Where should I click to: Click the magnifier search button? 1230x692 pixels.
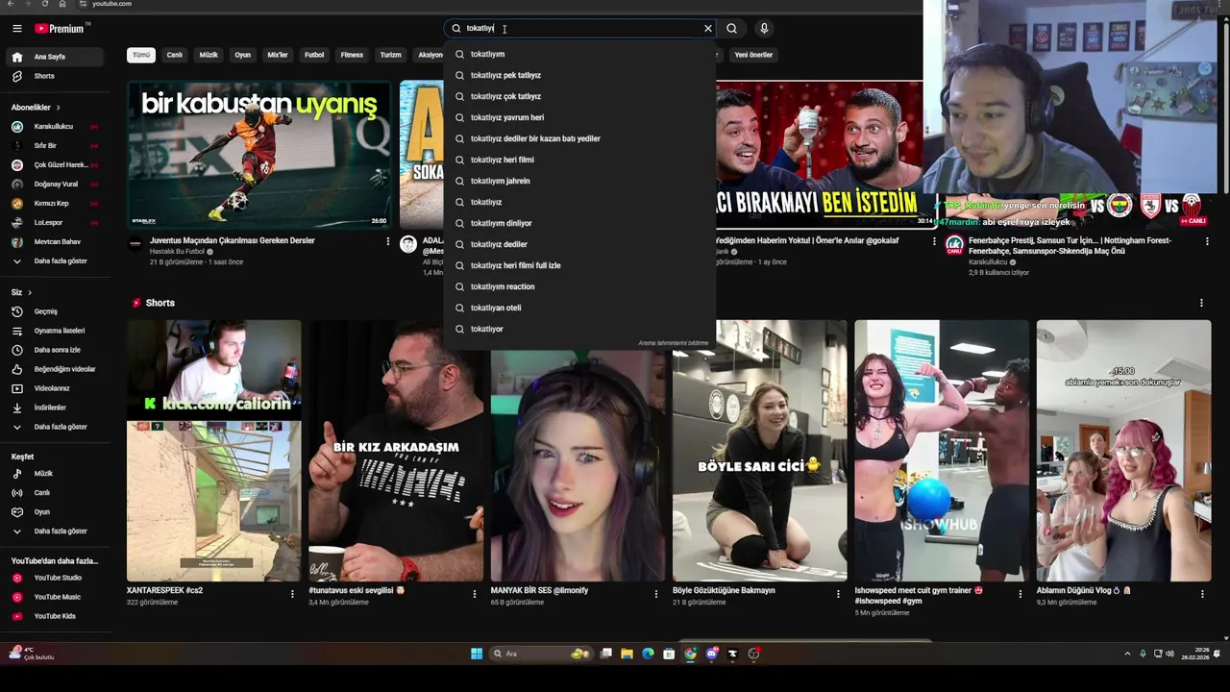click(731, 29)
